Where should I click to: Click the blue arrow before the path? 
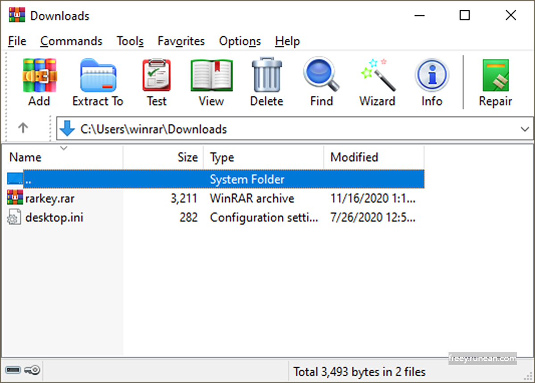67,129
